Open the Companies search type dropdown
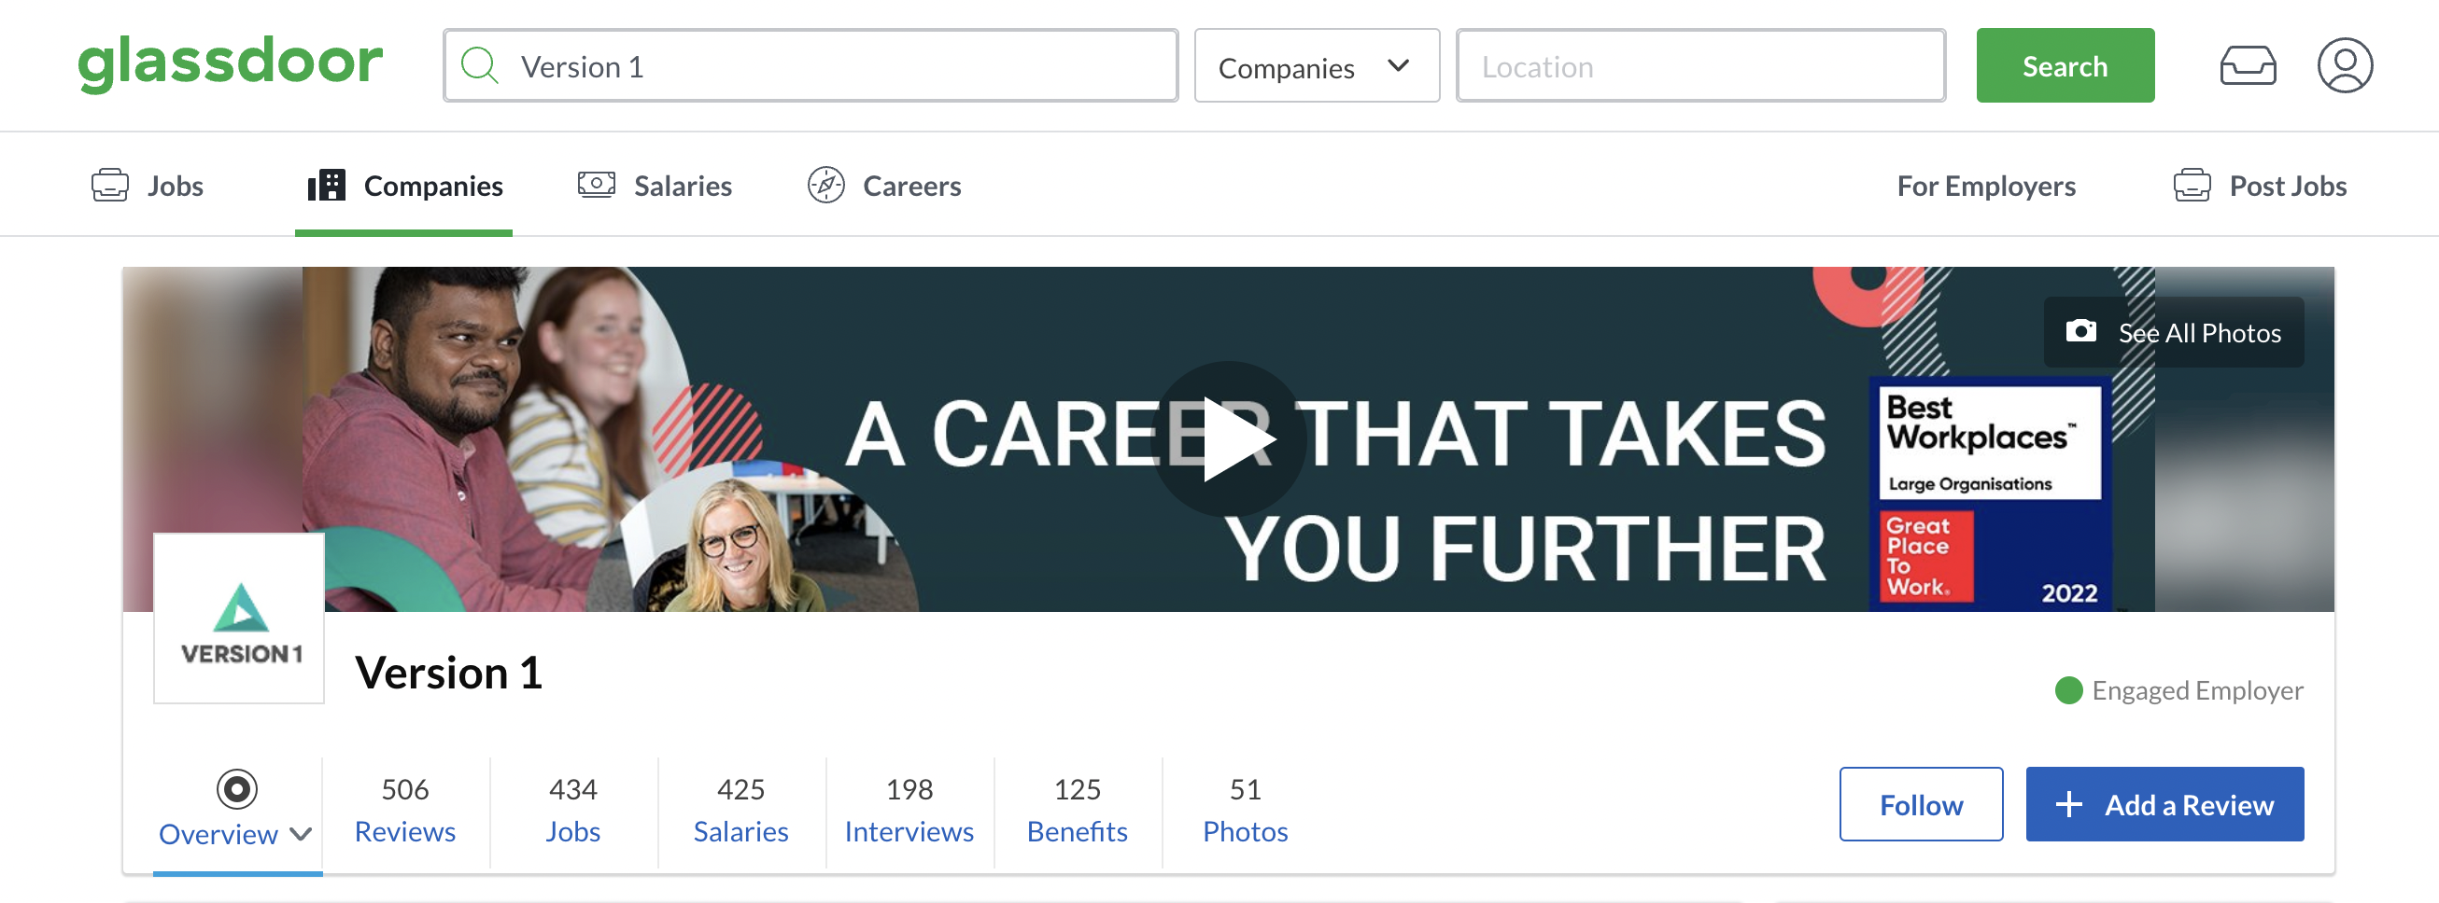2439x903 pixels. tap(1316, 66)
